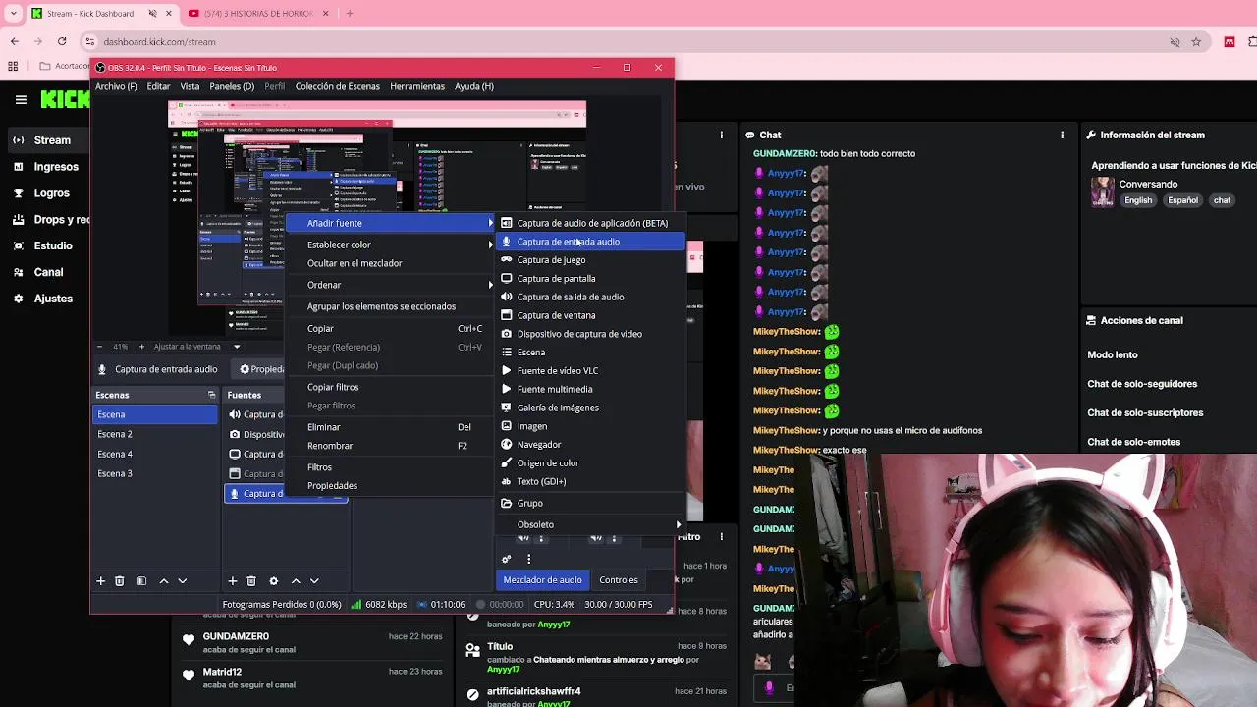Click the Chrome back arrow
The image size is (1257, 707).
(15, 41)
